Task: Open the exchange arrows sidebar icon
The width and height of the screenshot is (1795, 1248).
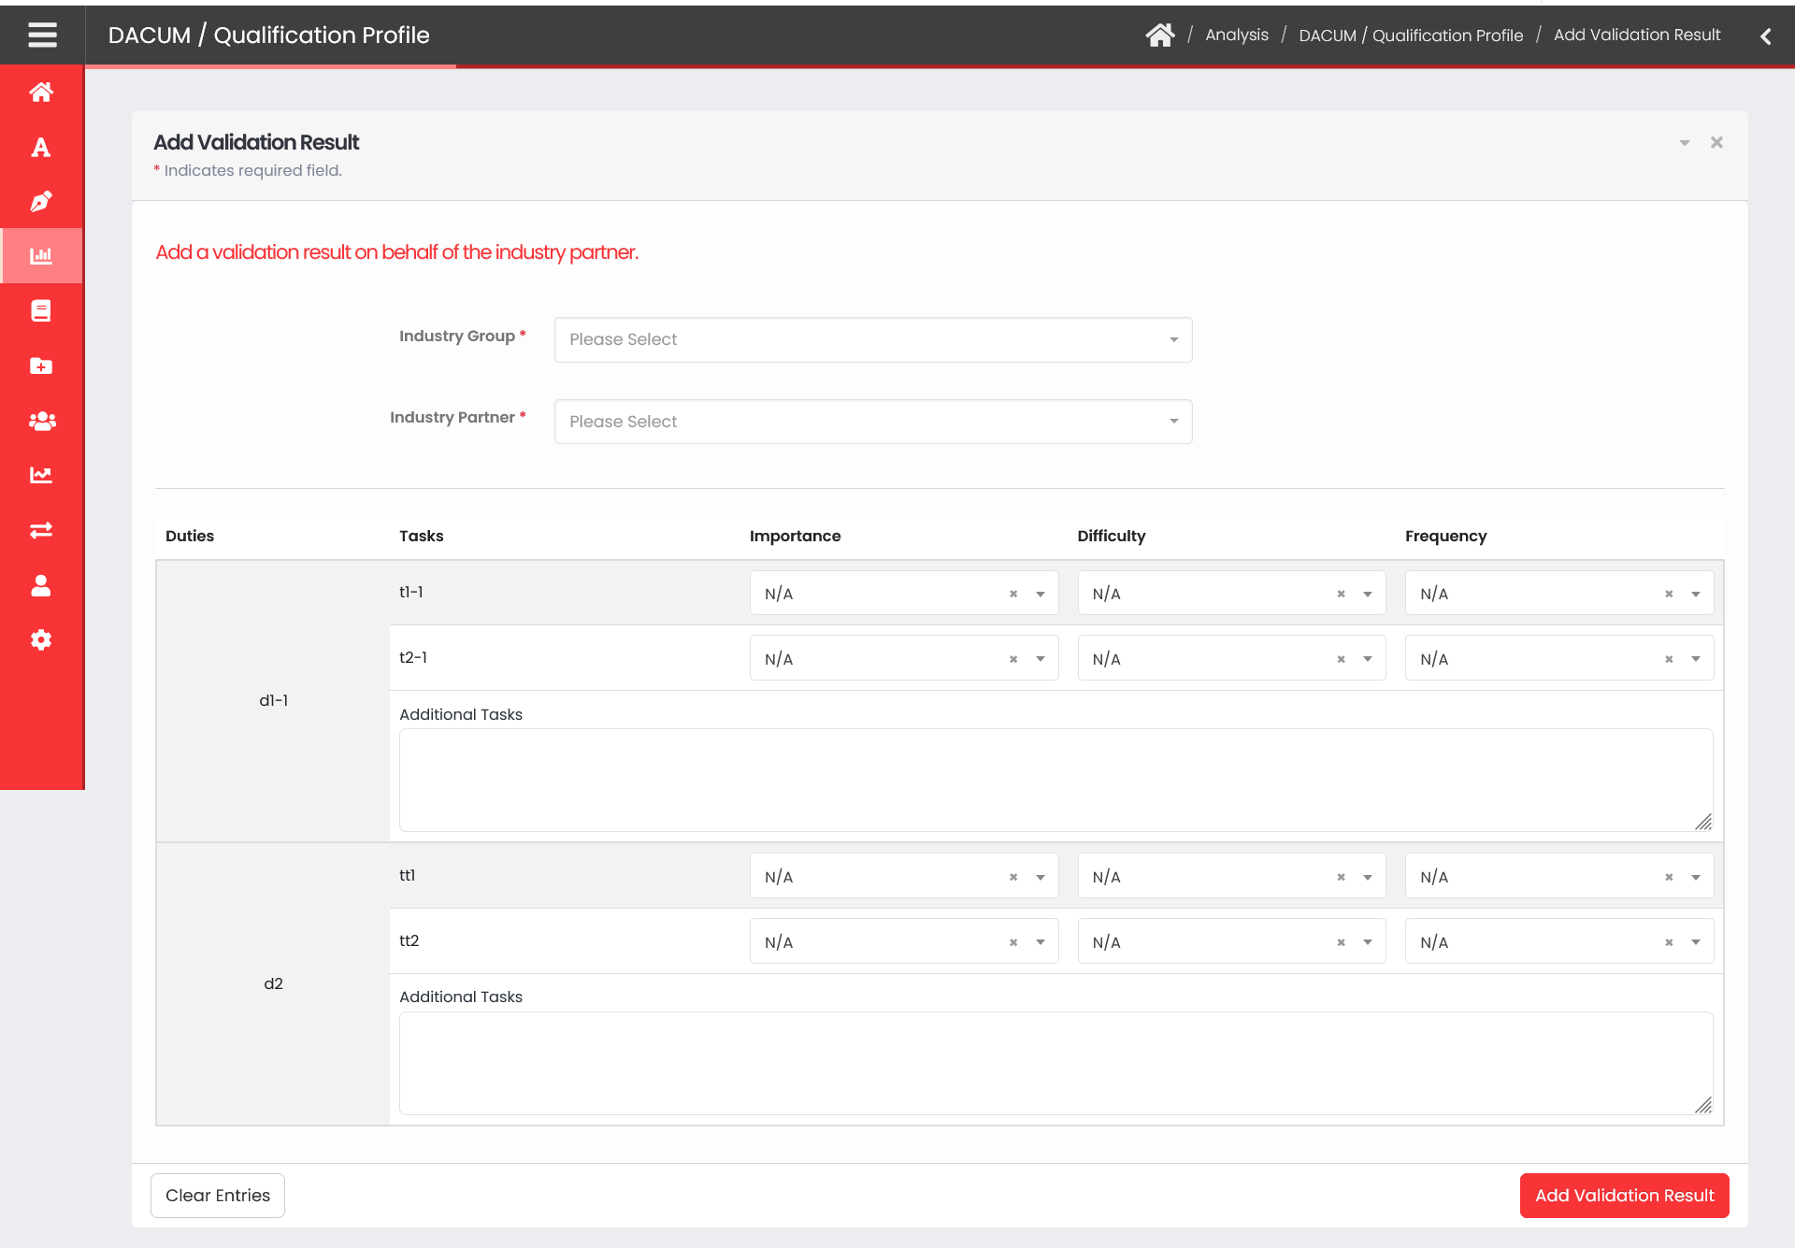Action: click(41, 530)
